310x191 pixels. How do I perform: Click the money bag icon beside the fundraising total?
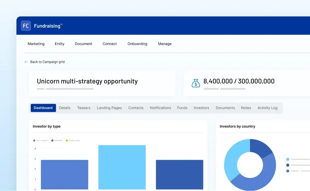click(196, 83)
